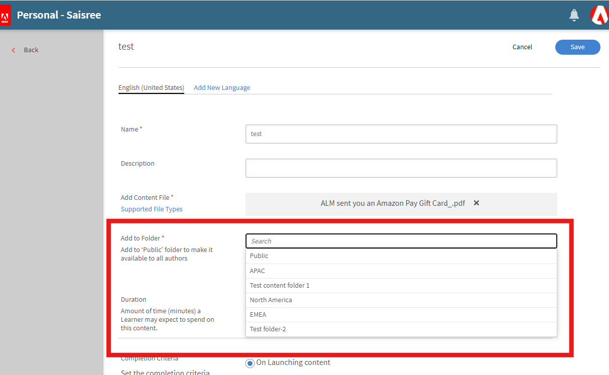The image size is (609, 375).
Task: Select North America folder option
Action: point(271,300)
